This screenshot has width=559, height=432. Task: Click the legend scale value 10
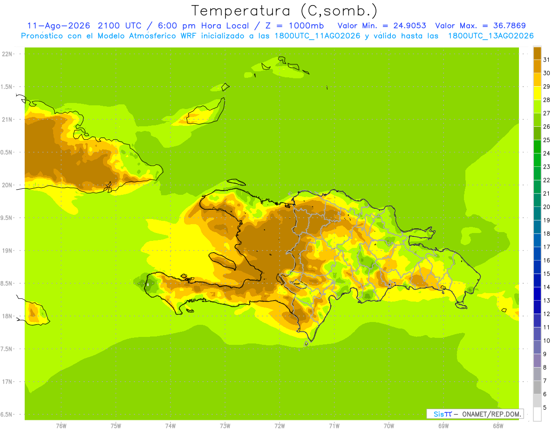click(547, 341)
